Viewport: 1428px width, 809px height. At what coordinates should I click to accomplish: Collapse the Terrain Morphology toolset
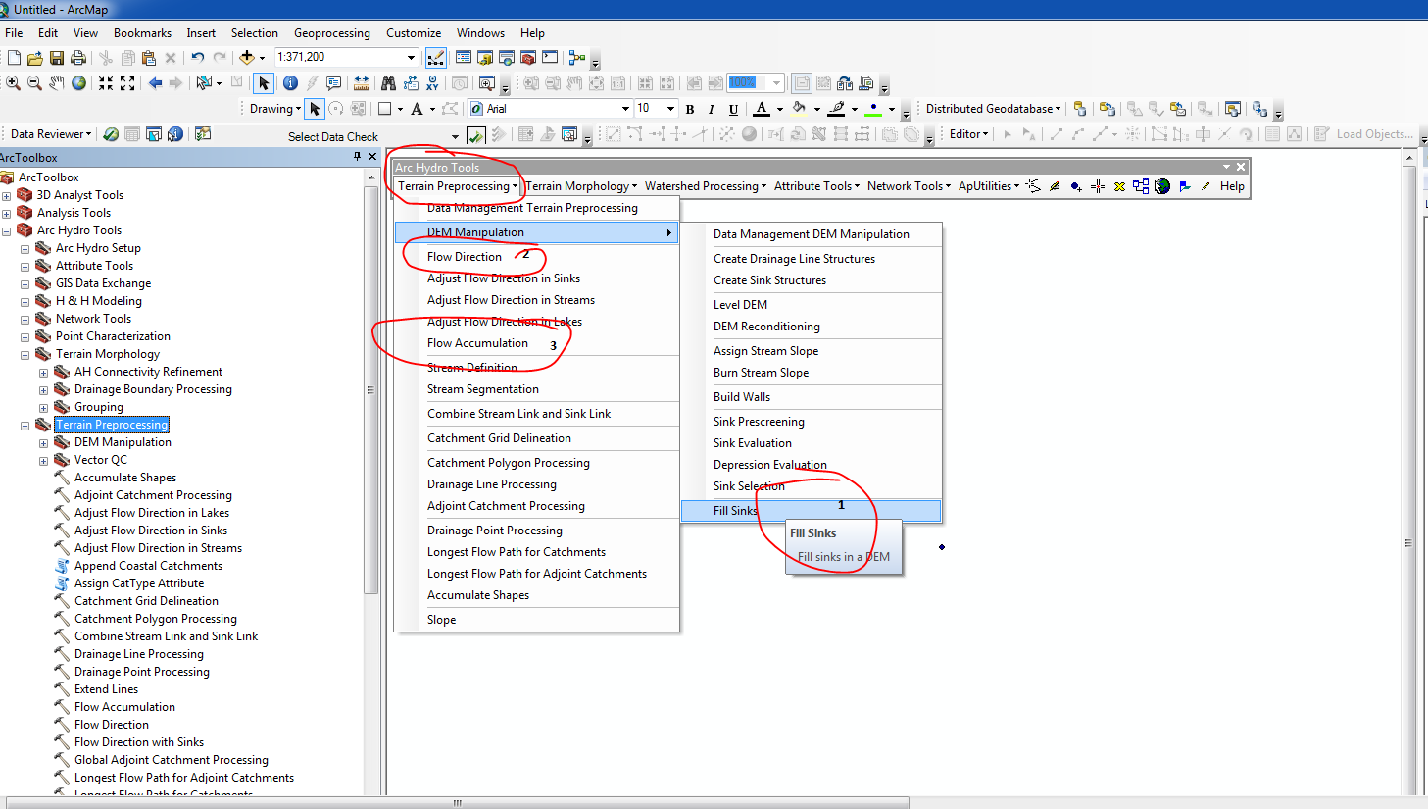coord(25,354)
